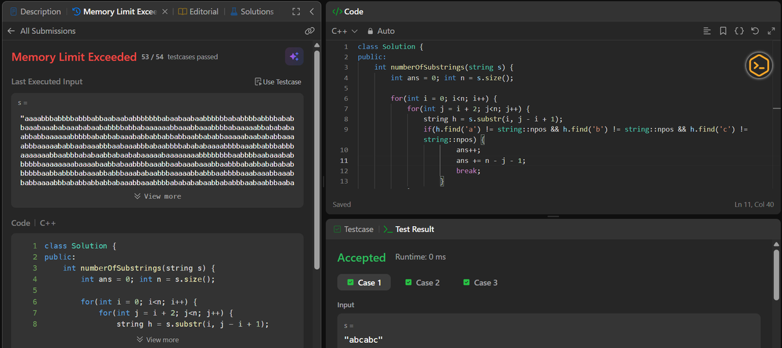Go back to All Submissions
This screenshot has height=348, width=782.
(42, 31)
